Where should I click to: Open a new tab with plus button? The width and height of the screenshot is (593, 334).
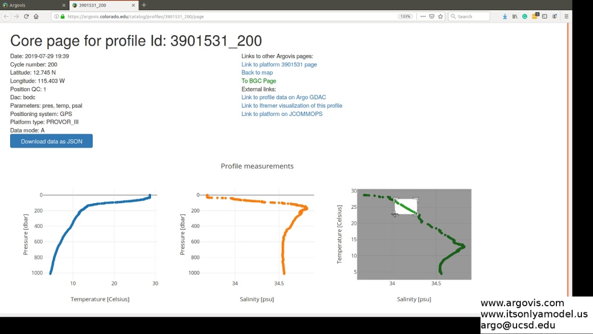tap(144, 5)
